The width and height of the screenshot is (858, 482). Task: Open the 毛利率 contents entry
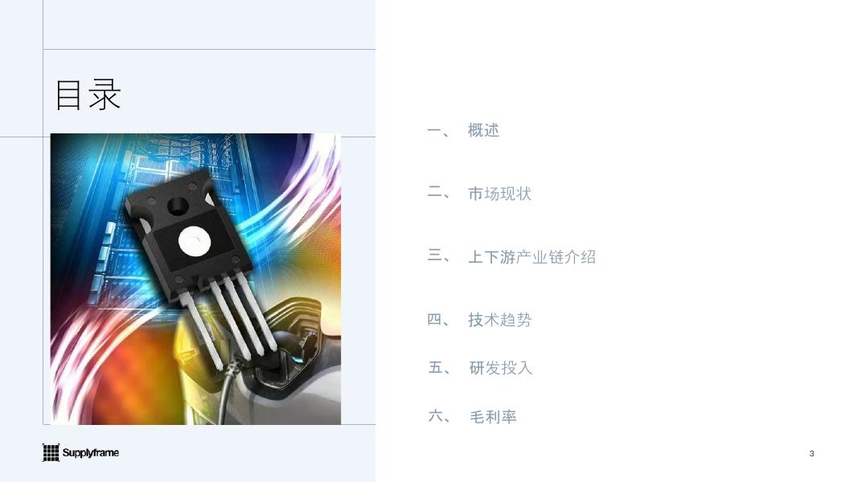492,416
